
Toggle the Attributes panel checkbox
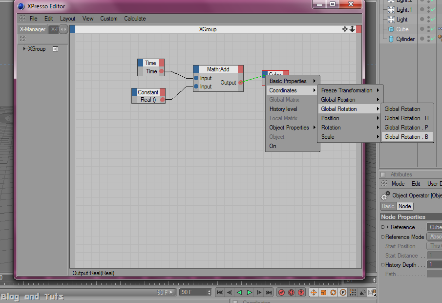(383, 174)
